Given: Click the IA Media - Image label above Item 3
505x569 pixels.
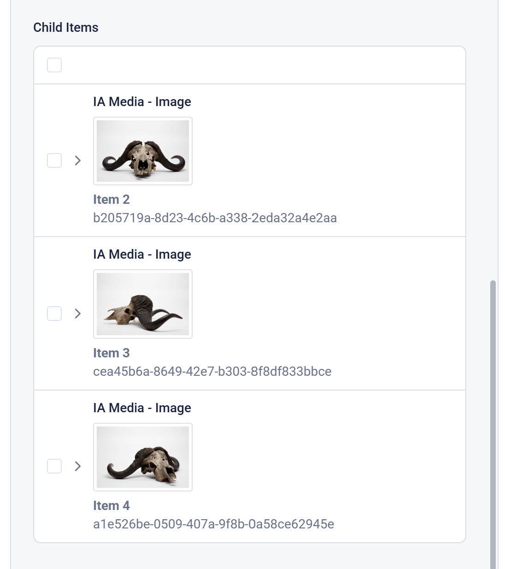Looking at the screenshot, I should click(142, 255).
